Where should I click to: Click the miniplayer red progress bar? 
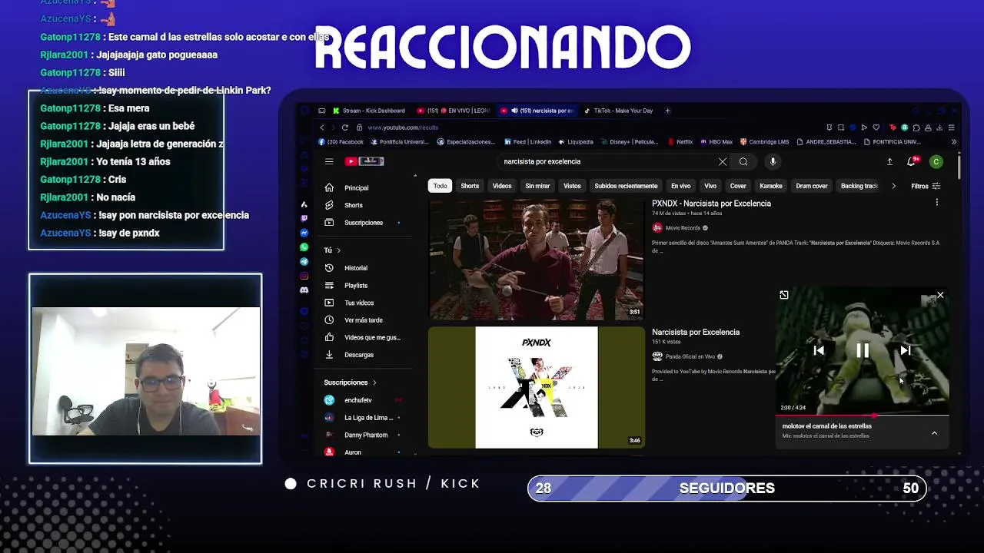pos(862,416)
